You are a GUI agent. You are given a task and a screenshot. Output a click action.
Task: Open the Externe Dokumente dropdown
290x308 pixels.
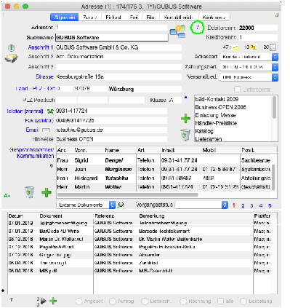click(86, 205)
